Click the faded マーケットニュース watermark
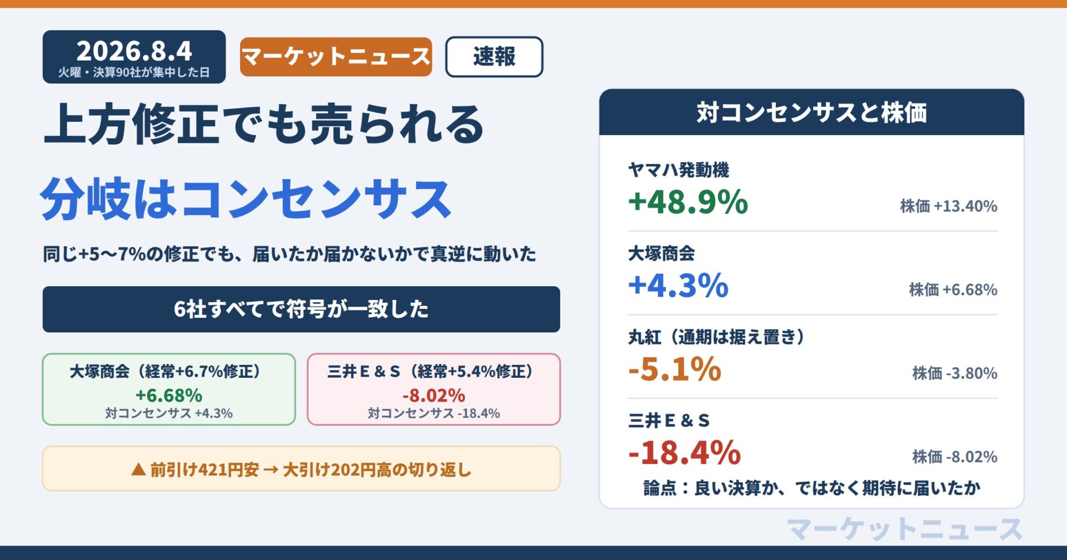 905,529
